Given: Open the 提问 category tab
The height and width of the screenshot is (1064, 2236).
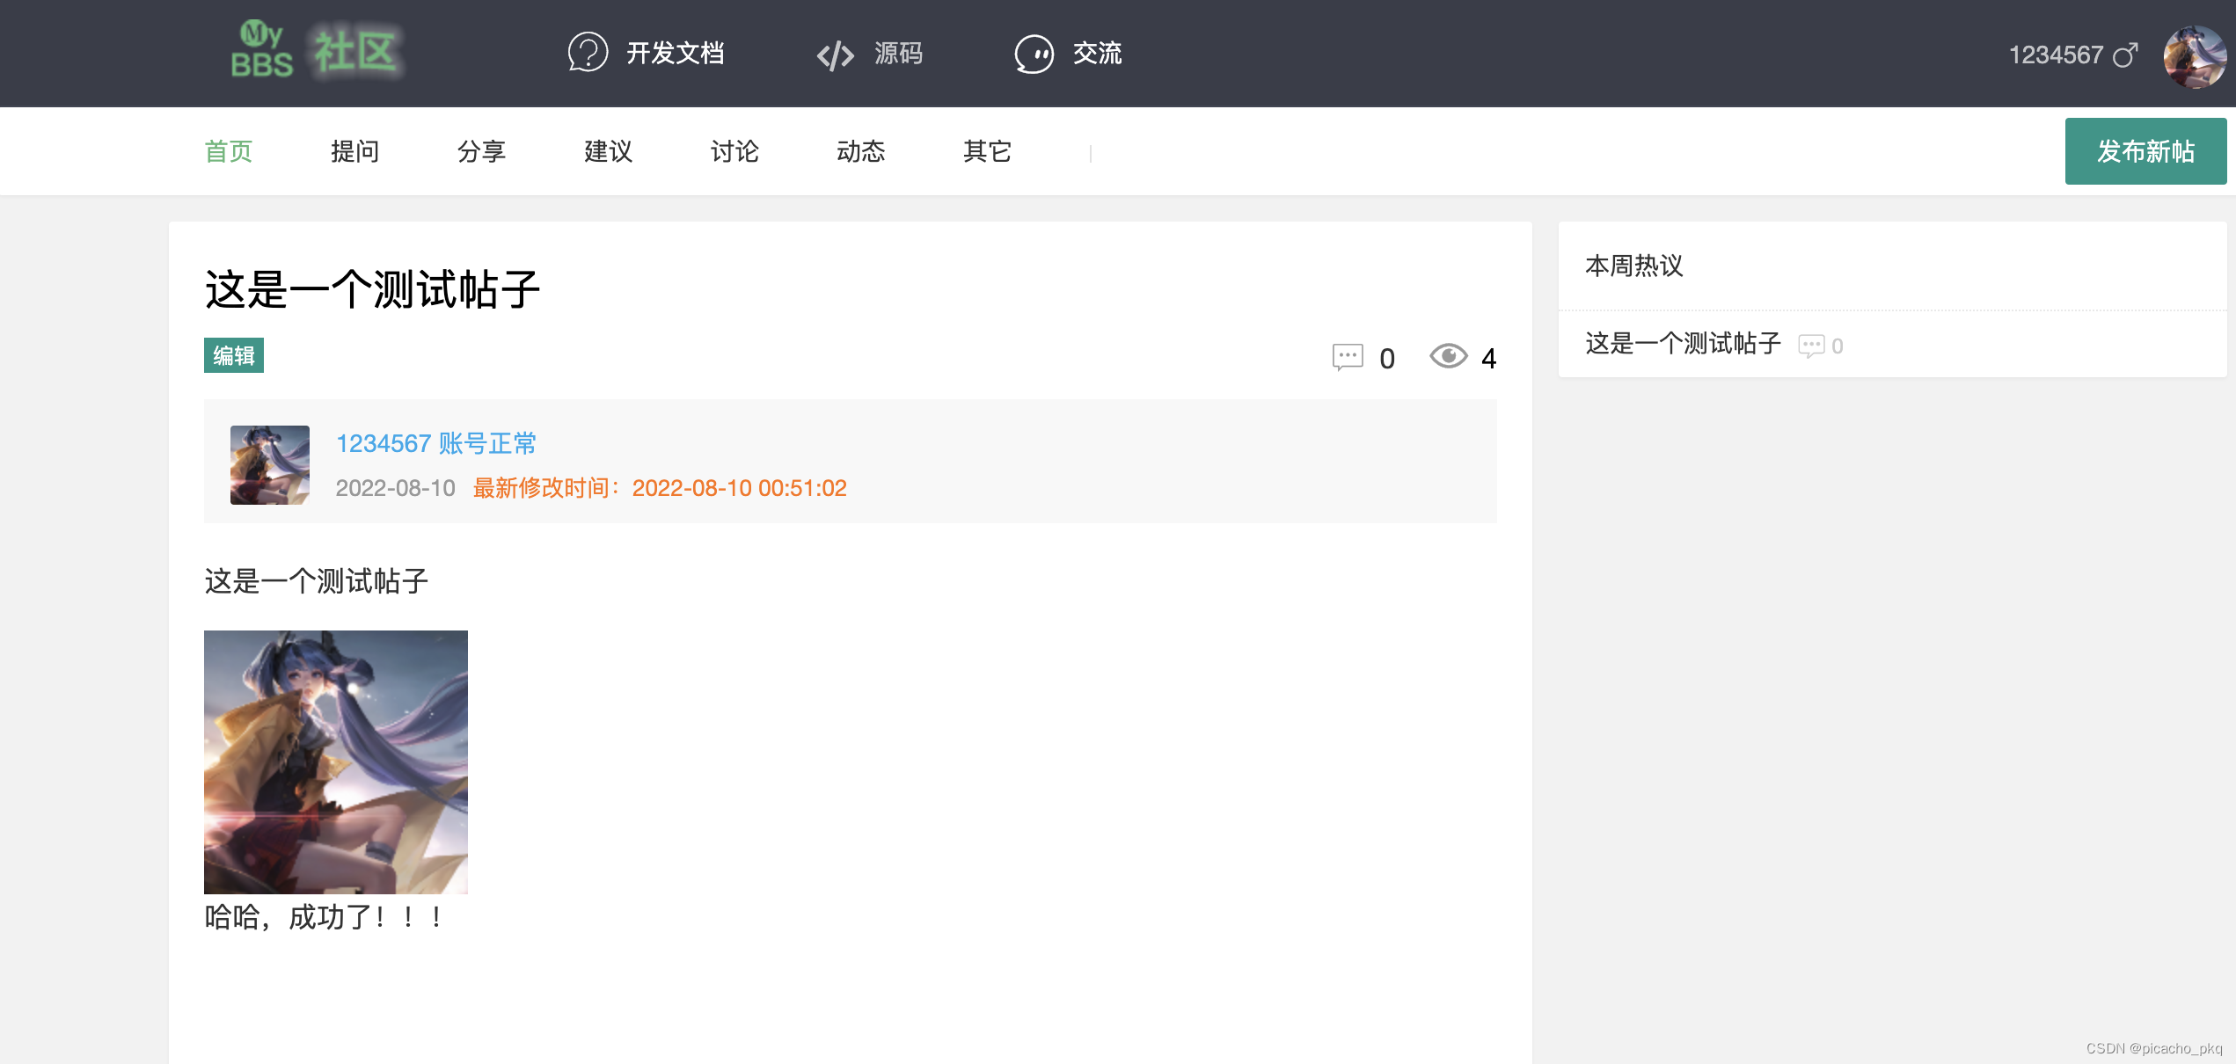Looking at the screenshot, I should 354,151.
